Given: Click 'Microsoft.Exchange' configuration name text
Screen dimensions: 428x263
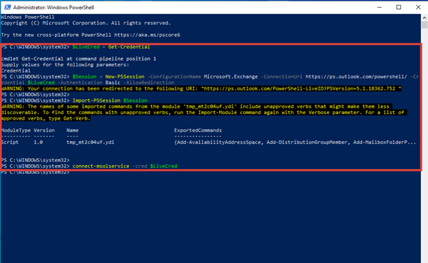Looking at the screenshot, I should click(231, 77).
